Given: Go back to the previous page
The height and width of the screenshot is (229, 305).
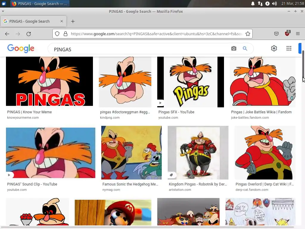Looking at the screenshot, I should [x=7, y=34].
